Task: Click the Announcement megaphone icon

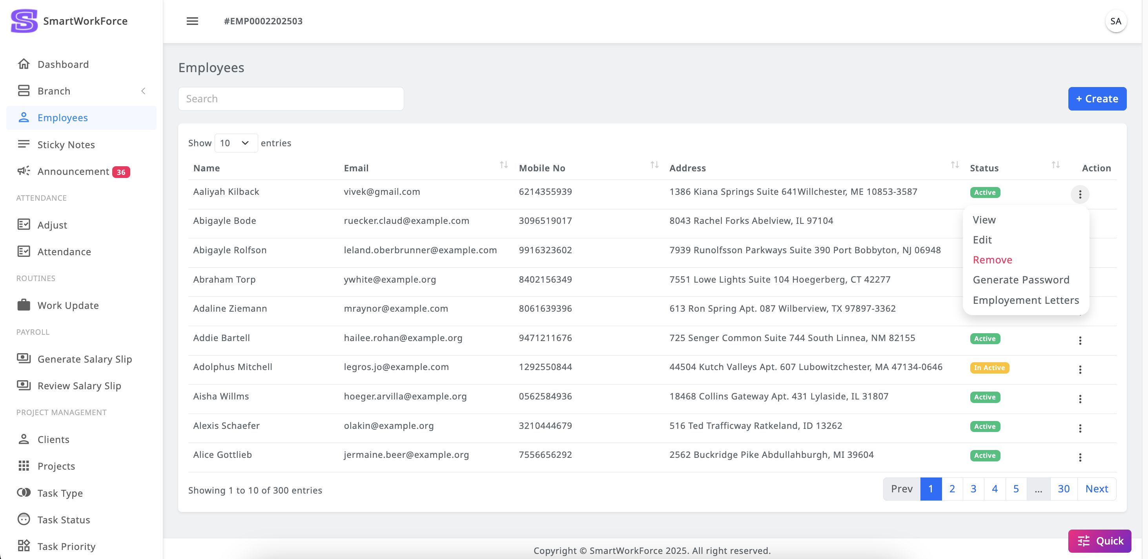Action: point(24,171)
